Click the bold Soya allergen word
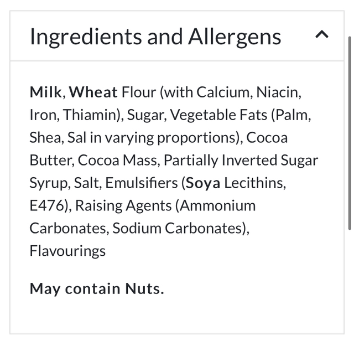Screen dimensions: 354x341 [x=203, y=183]
